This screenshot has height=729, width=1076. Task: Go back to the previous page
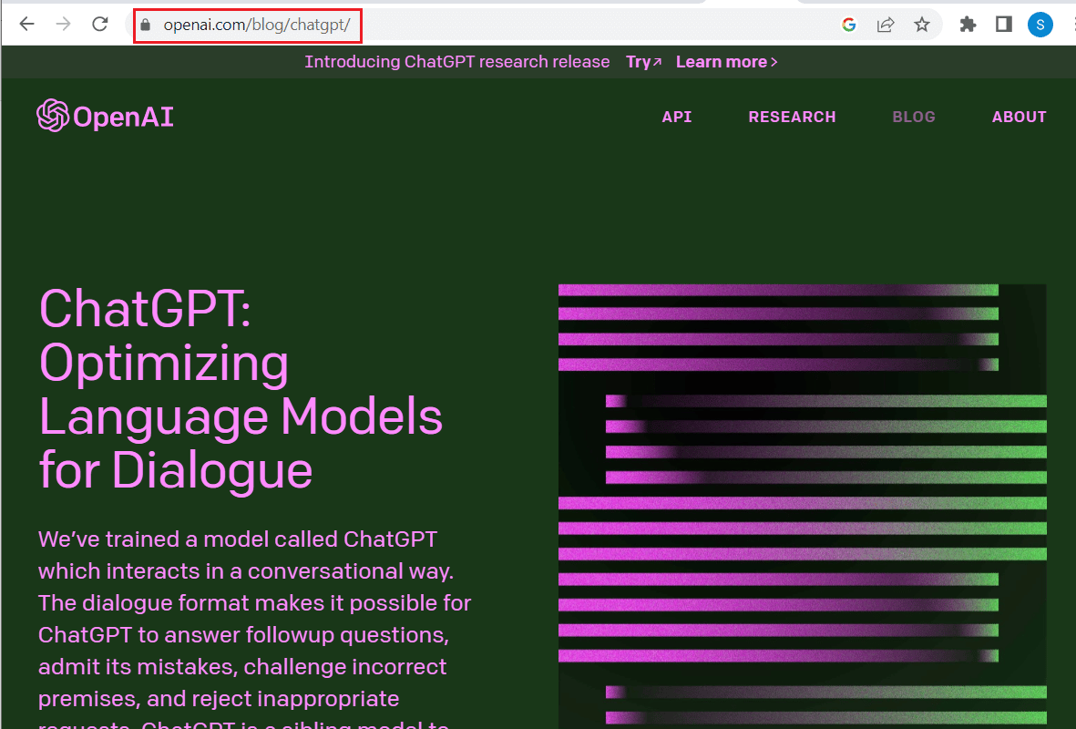click(26, 25)
